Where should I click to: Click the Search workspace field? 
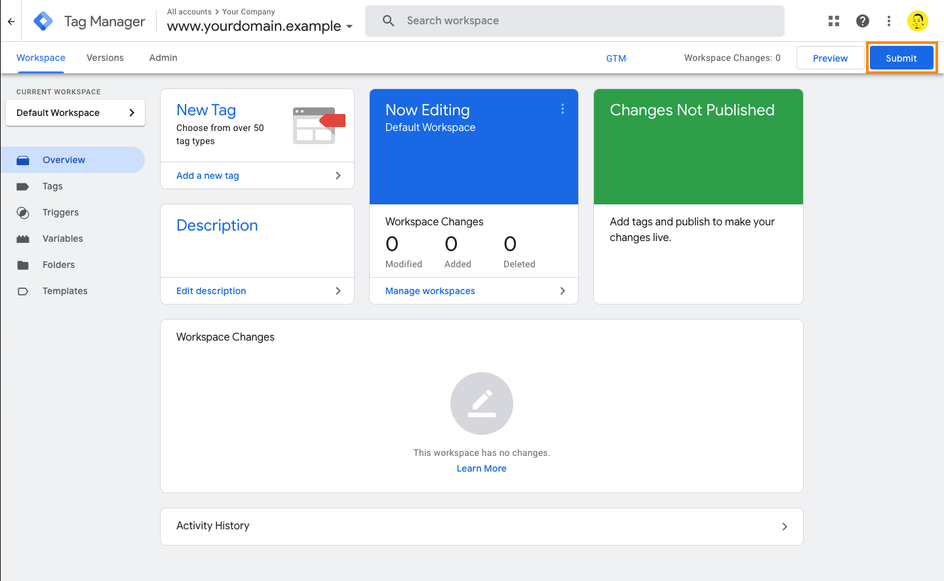575,21
